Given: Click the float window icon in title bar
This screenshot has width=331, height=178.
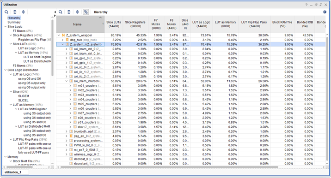Looking at the screenshot, I should [316, 5].
